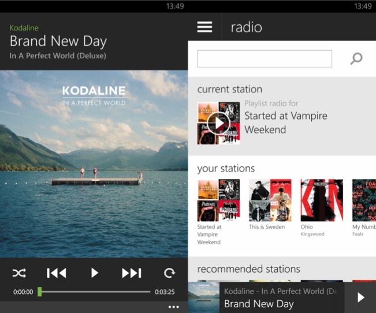Play the current station Started at Vampire Weekend
376x313 pixels.
point(218,123)
